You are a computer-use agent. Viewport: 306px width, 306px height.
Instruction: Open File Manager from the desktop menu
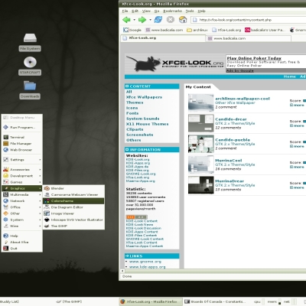point(22,144)
